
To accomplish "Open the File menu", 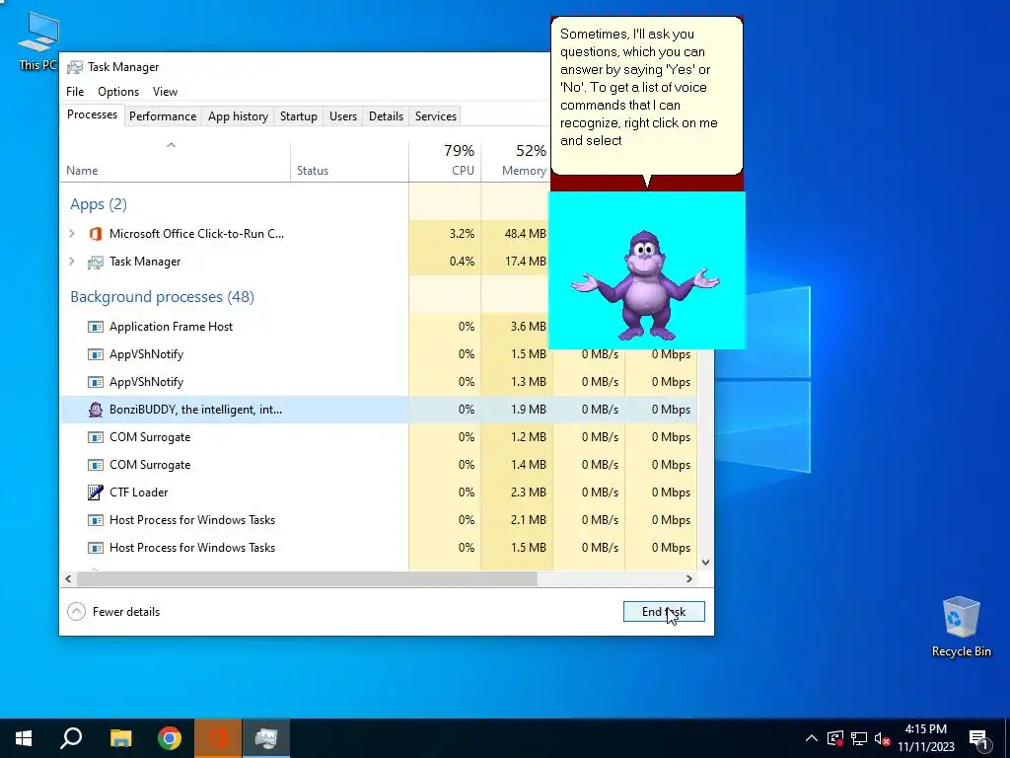I will 75,92.
